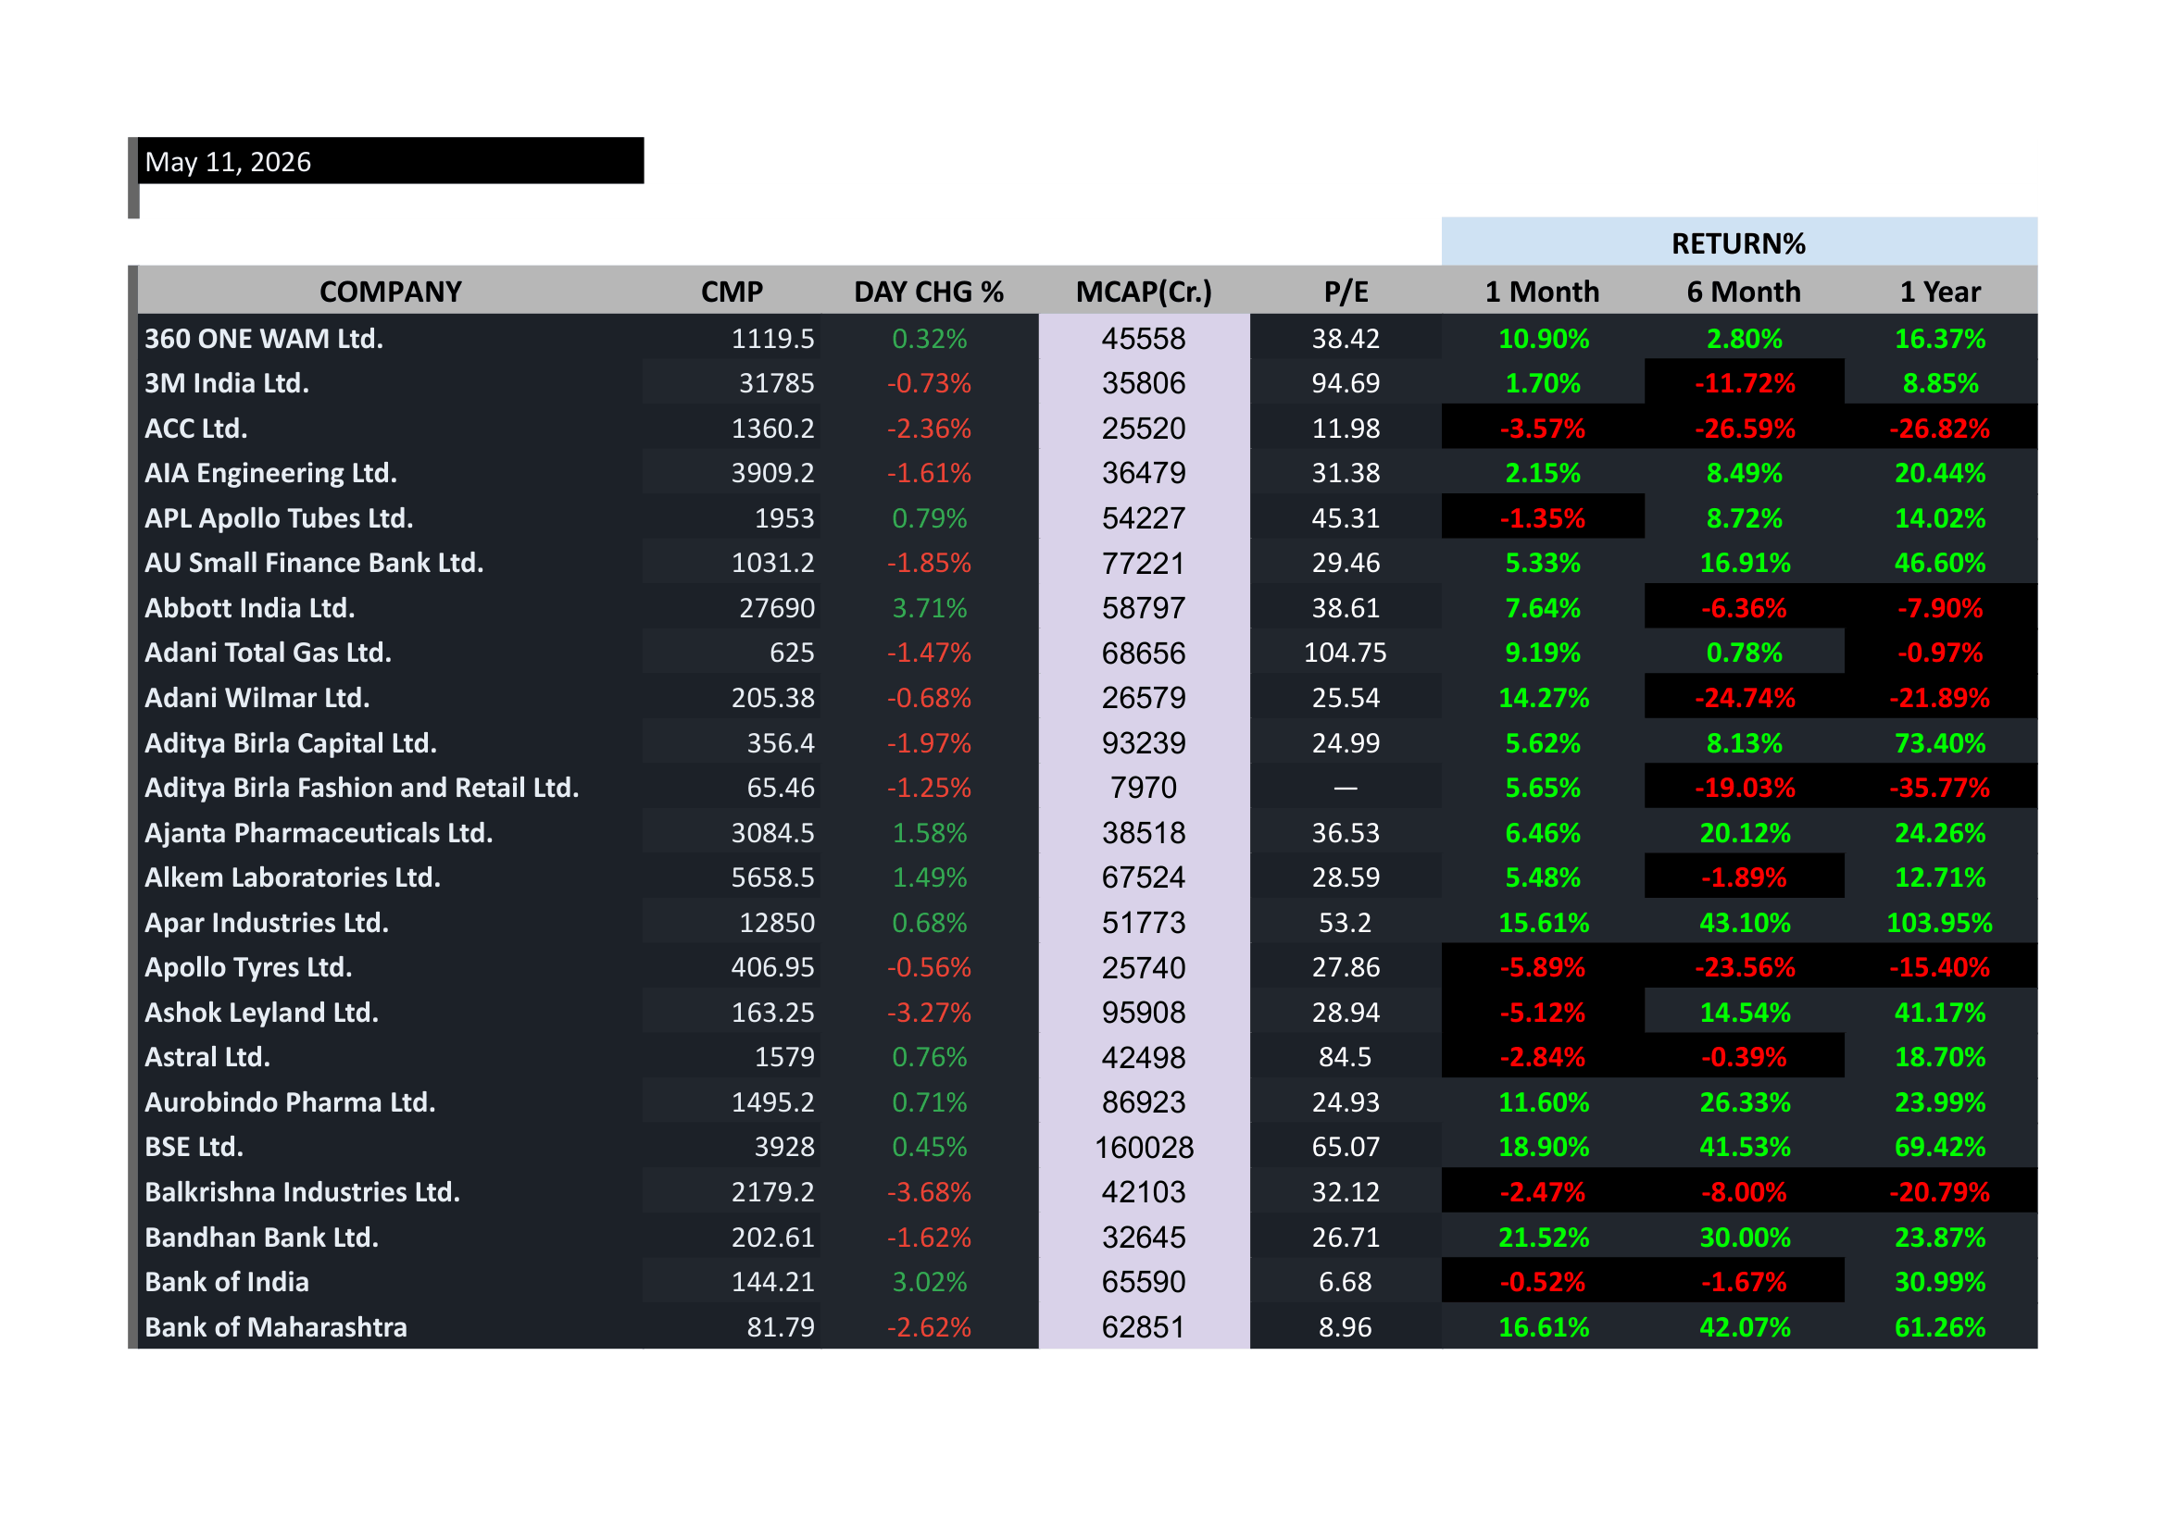The height and width of the screenshot is (1530, 2166).
Task: Click P/E value 45.31
Action: click(1346, 517)
